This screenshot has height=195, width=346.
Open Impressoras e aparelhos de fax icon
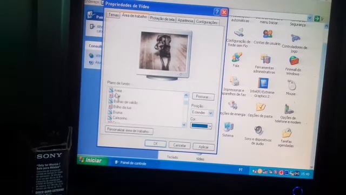click(234, 81)
